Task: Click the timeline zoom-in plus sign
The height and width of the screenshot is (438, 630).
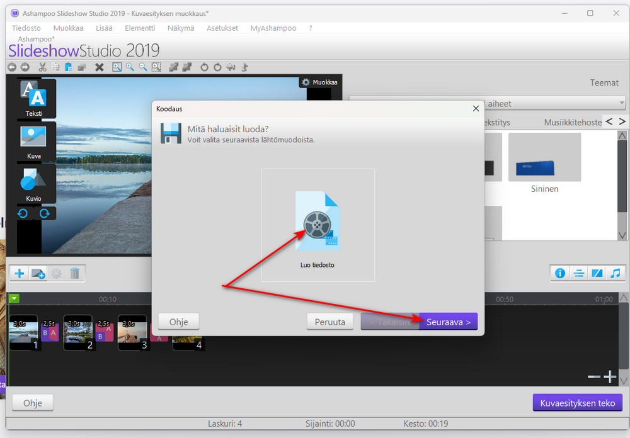Action: pyautogui.click(x=610, y=376)
